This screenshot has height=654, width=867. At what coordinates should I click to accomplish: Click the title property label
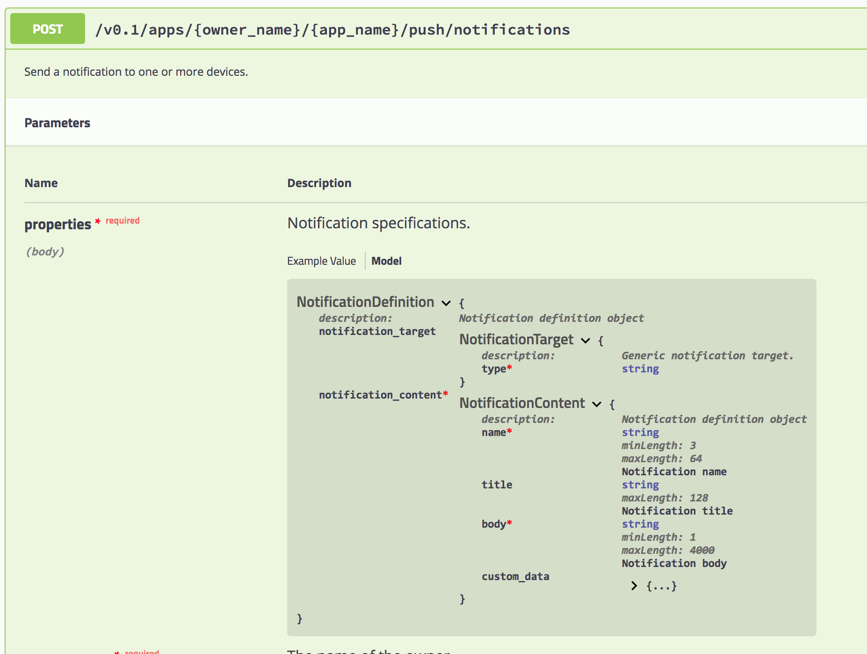coord(497,485)
